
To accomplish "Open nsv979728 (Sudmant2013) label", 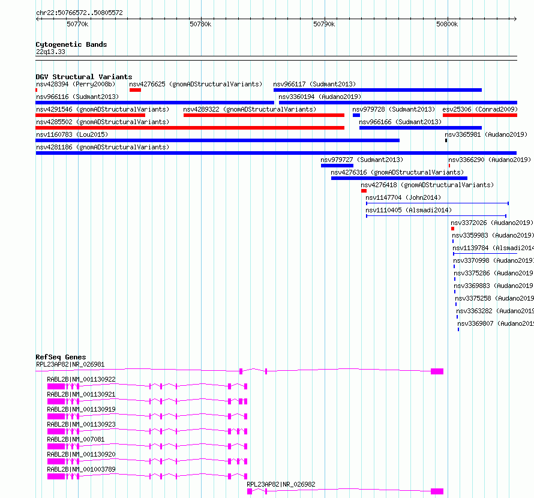I will pyautogui.click(x=394, y=109).
